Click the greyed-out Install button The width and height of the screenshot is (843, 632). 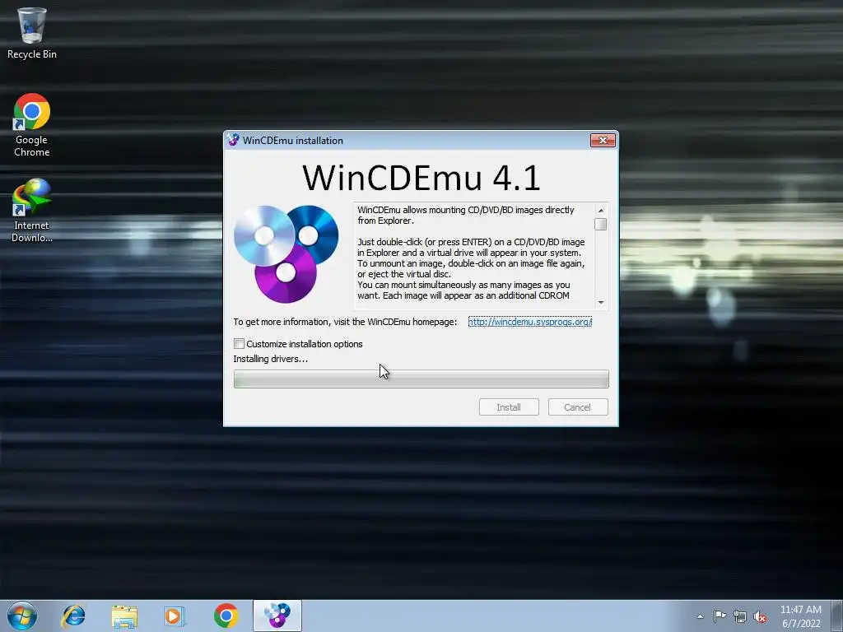click(x=509, y=407)
